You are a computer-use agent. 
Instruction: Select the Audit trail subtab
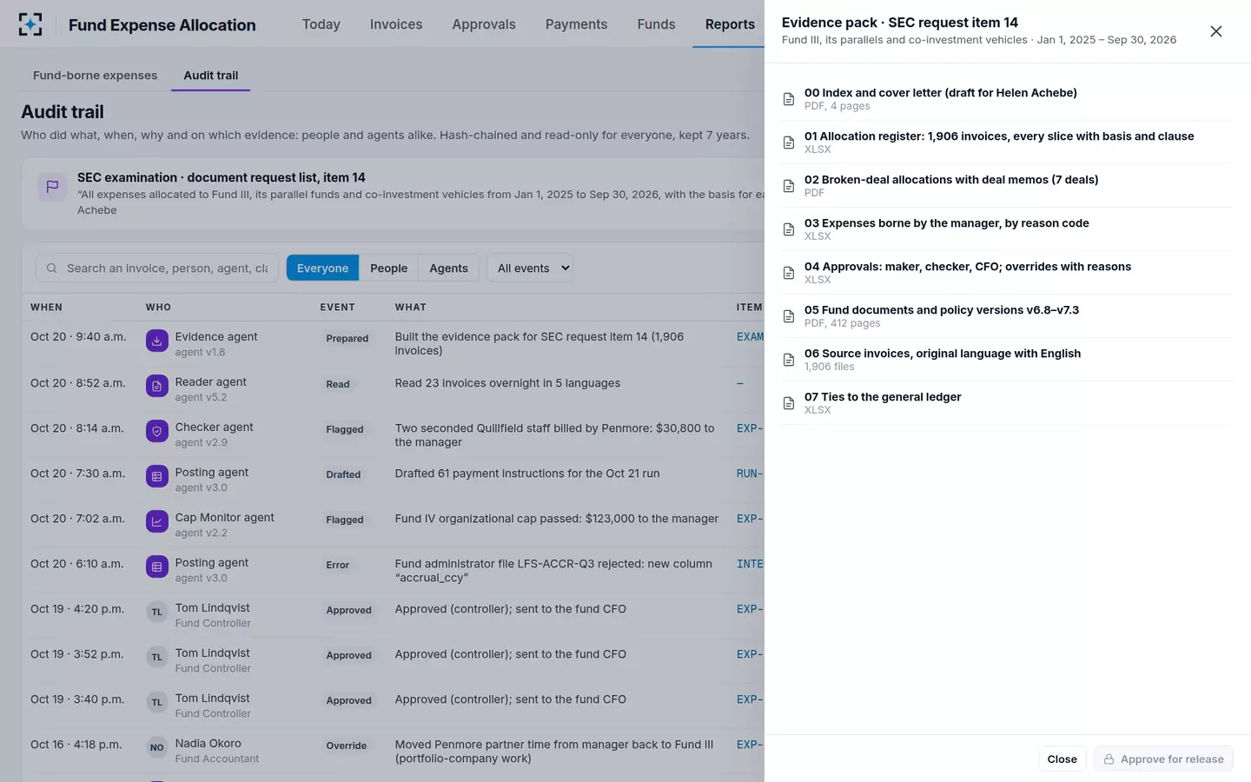(x=211, y=76)
